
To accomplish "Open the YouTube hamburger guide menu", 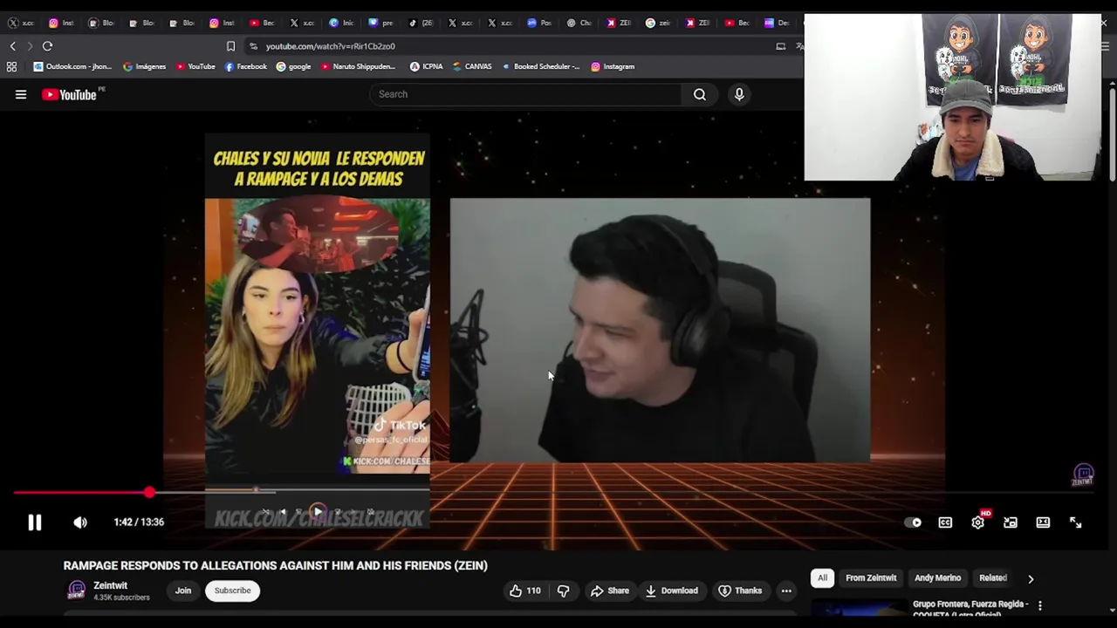I will pyautogui.click(x=21, y=94).
